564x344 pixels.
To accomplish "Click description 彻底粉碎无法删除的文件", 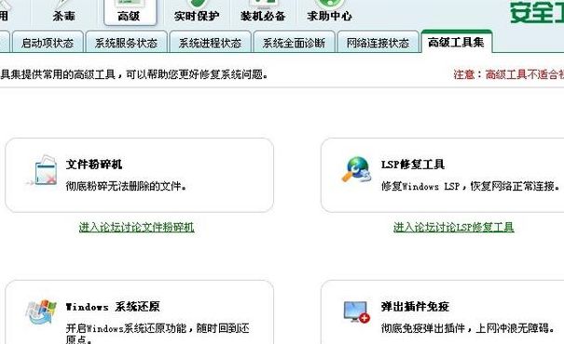I will [x=126, y=186].
